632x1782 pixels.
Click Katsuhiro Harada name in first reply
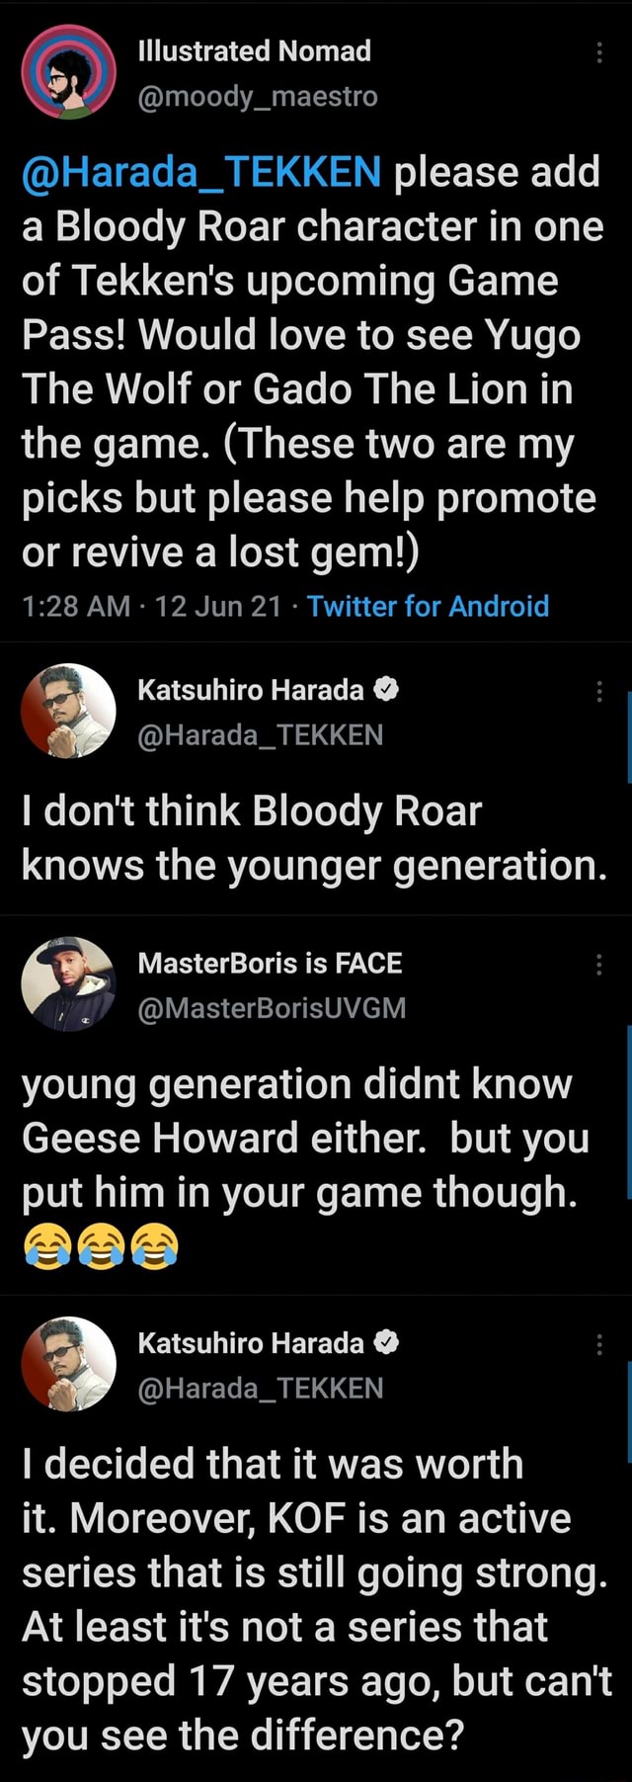pyautogui.click(x=250, y=689)
